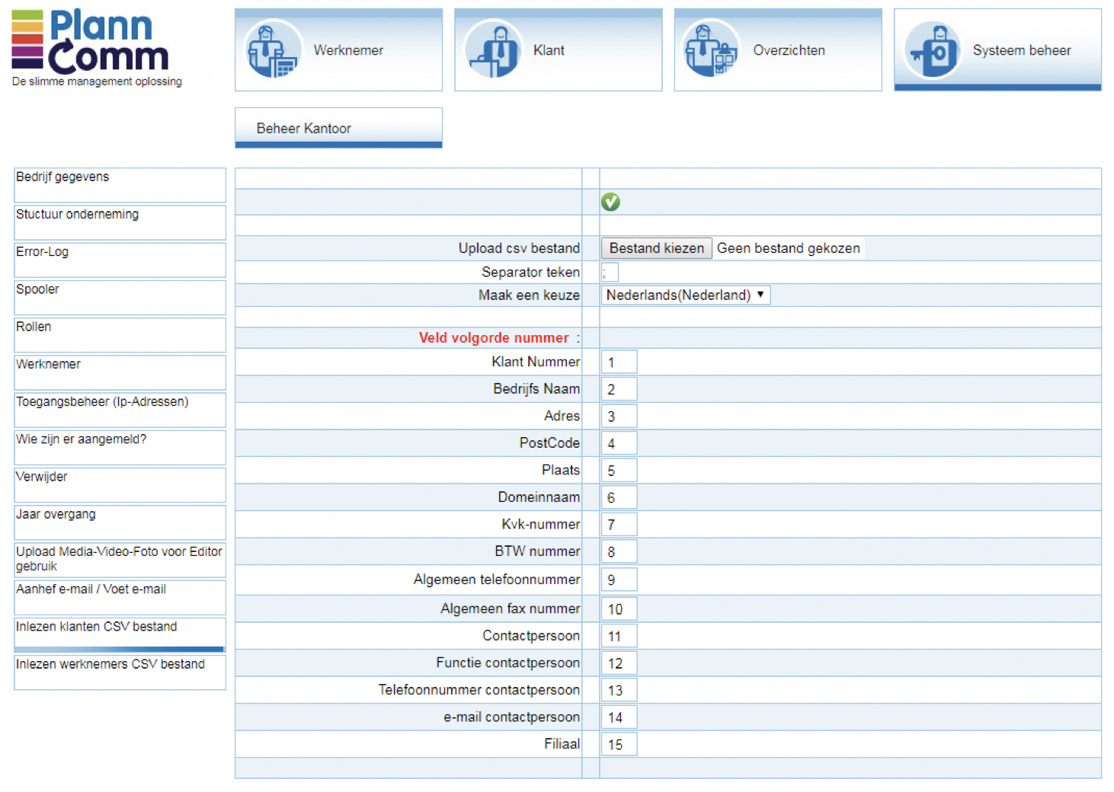Click the Filiaal order number field
This screenshot has height=792, width=1114.
pyautogui.click(x=619, y=745)
